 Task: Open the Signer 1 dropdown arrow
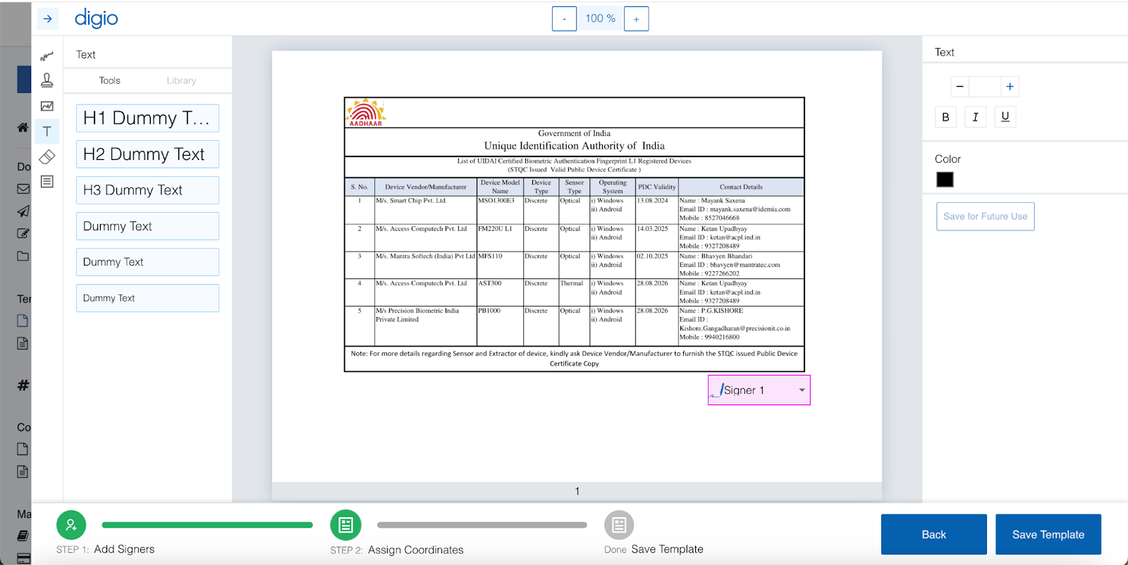802,390
